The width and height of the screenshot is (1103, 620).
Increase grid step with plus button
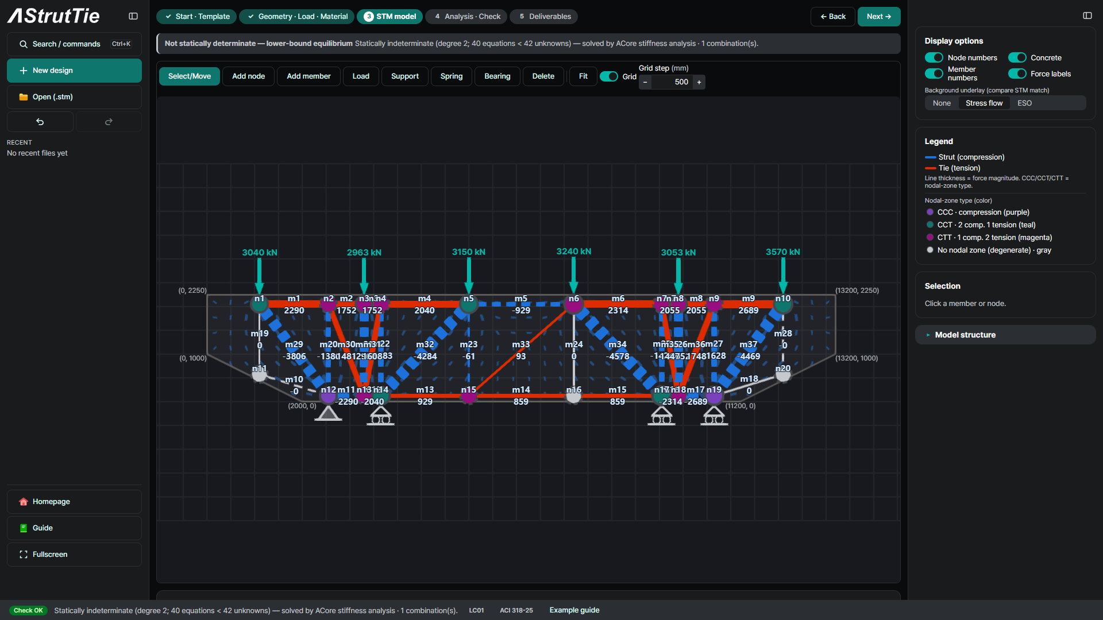(x=699, y=82)
